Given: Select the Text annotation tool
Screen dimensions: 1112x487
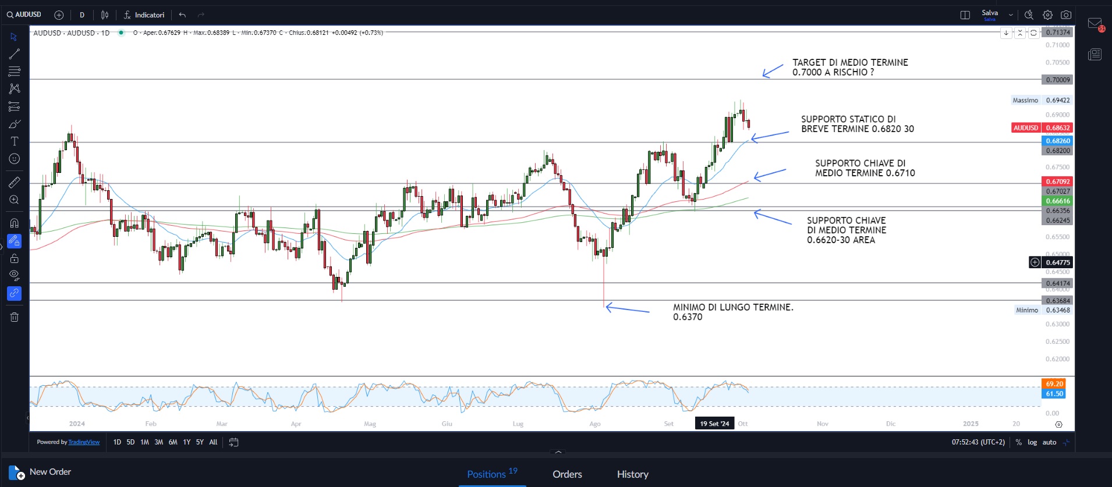Looking at the screenshot, I should click(x=15, y=141).
